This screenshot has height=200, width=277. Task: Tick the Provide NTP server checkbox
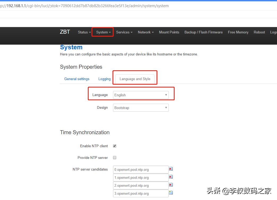click(115, 158)
